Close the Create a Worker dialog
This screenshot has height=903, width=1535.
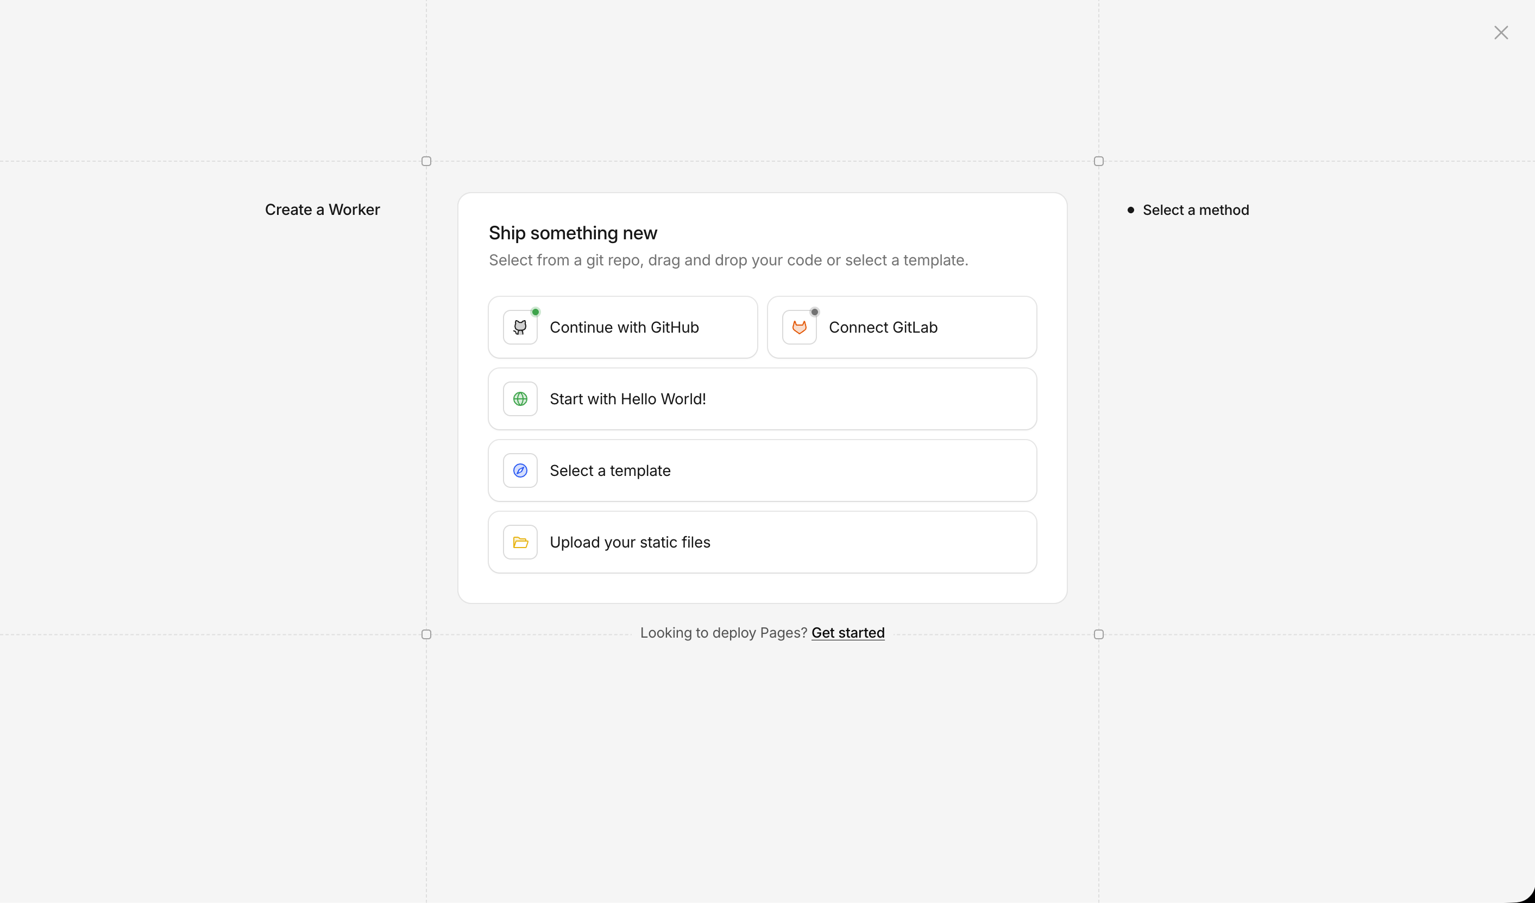[x=1500, y=33]
